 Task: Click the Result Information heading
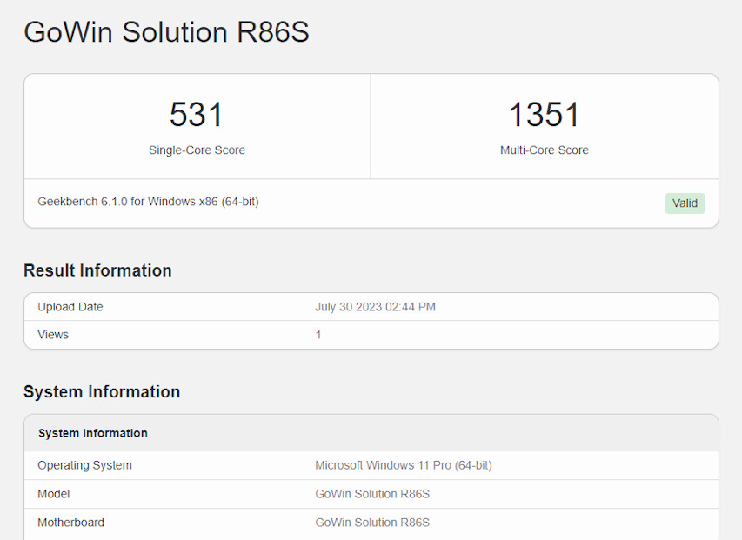[97, 270]
